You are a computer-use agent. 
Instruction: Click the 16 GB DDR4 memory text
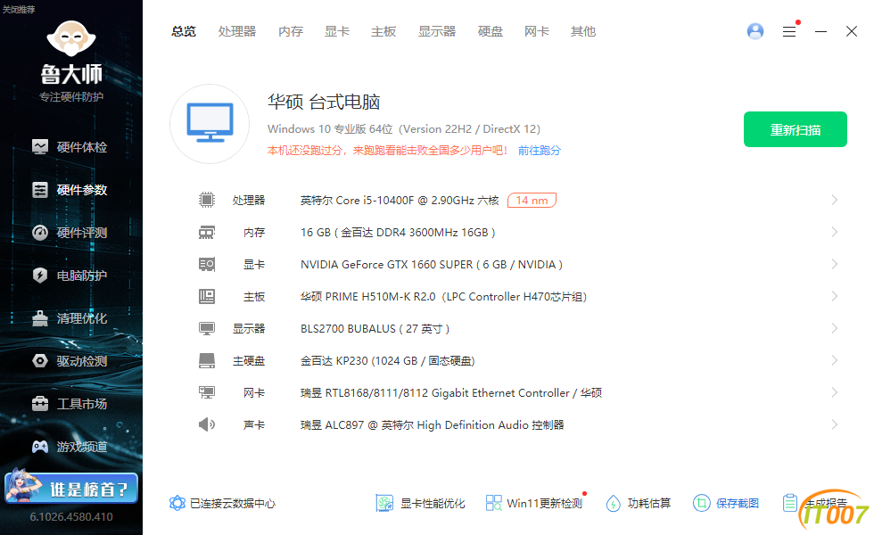point(398,233)
